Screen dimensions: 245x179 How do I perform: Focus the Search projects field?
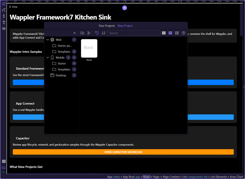(133, 33)
